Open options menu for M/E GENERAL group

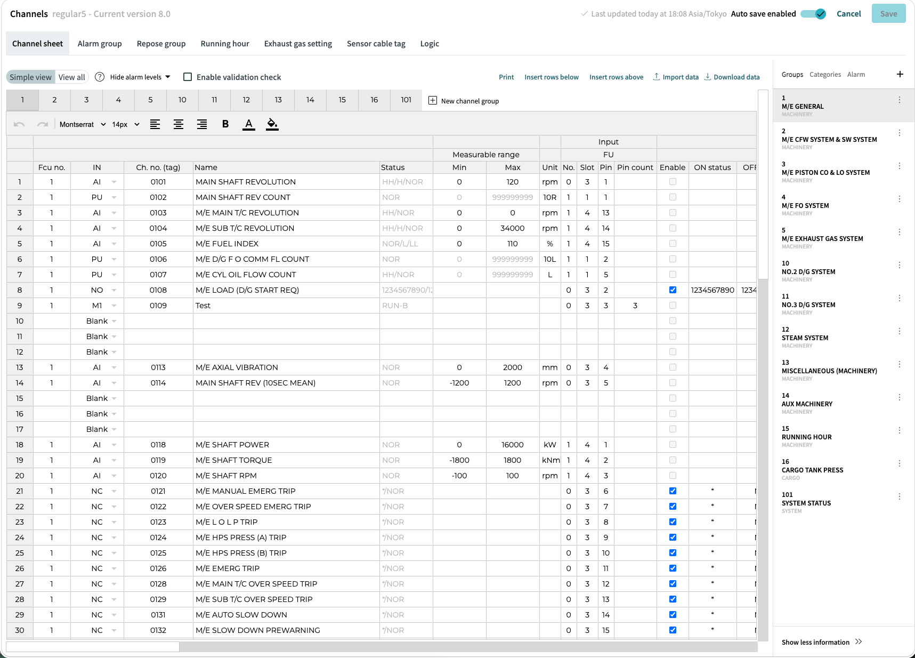pos(900,100)
